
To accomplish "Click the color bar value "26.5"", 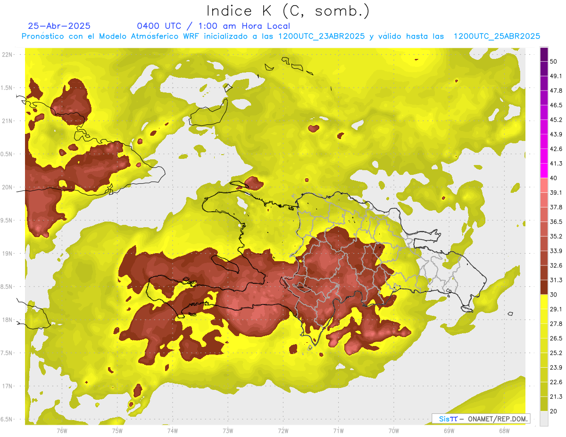I will (556, 338).
